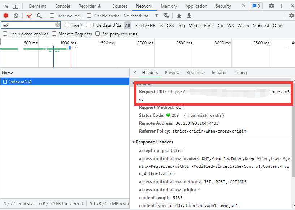Open the Preview detail tab
The image size is (295, 210).
pos(172,73)
